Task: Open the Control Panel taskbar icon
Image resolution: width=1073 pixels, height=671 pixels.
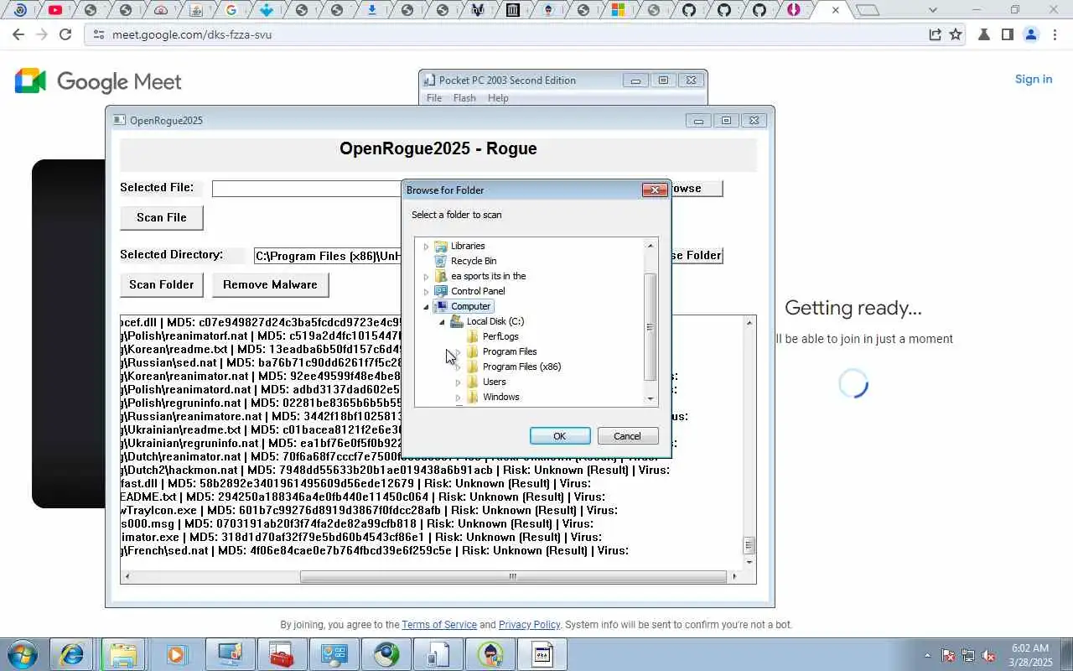Action: pyautogui.click(x=334, y=654)
